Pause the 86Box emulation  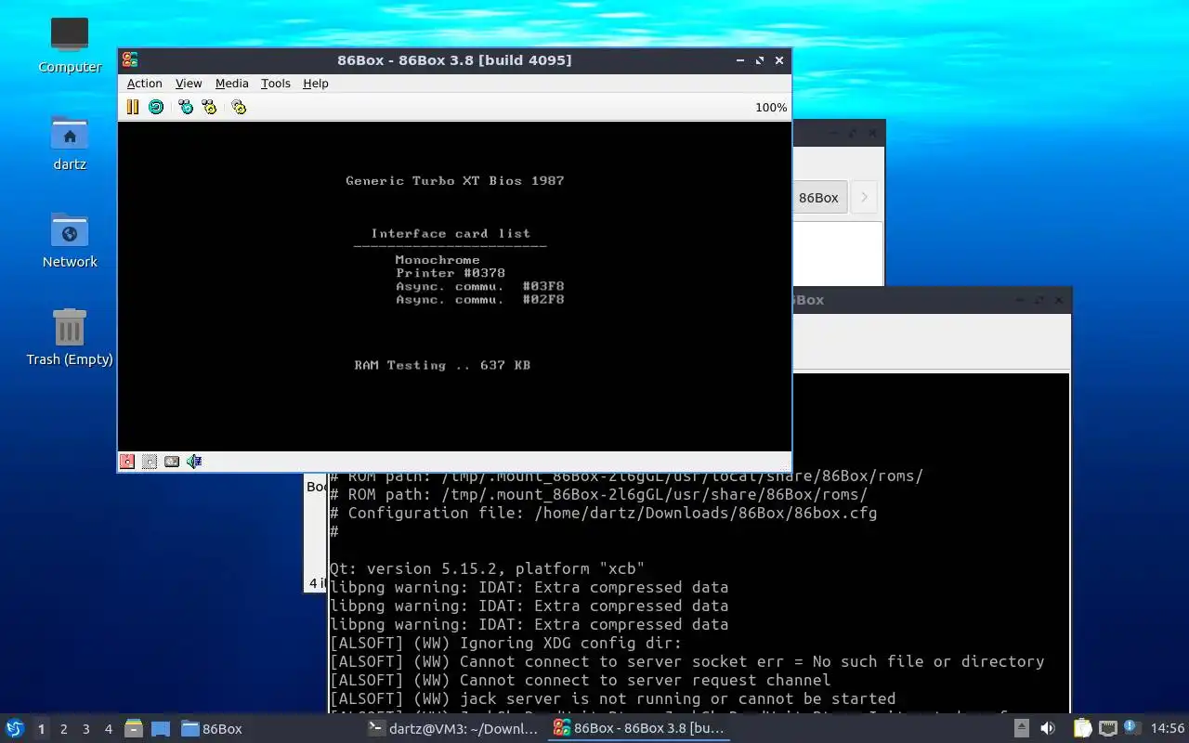(133, 107)
